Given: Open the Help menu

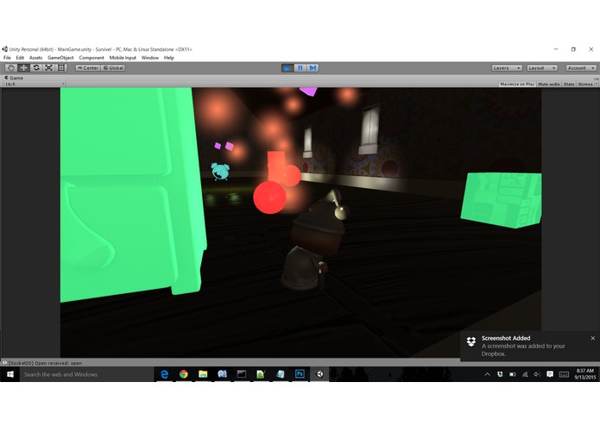Looking at the screenshot, I should pyautogui.click(x=168, y=58).
